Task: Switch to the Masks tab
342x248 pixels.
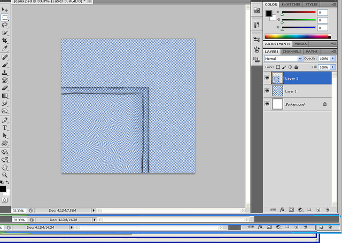Action: pos(300,44)
